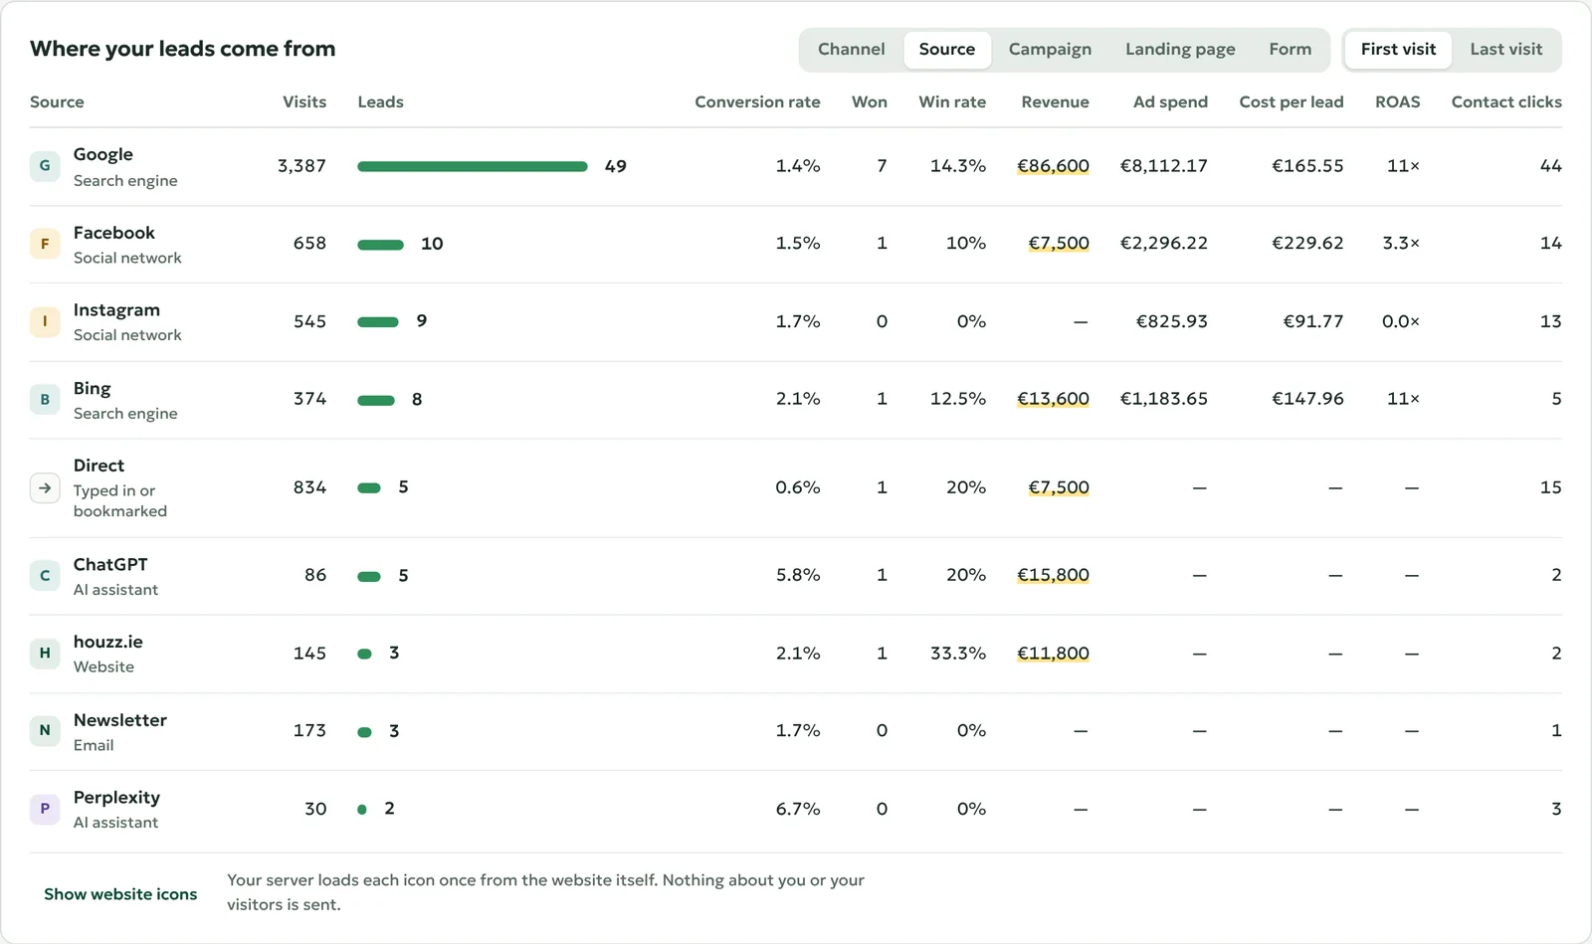This screenshot has width=1592, height=944.
Task: Click Perplexity conversion rate 6.7%
Action: [798, 809]
